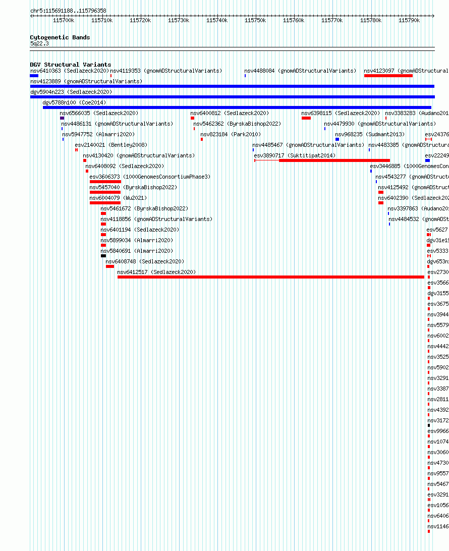The image size is (449, 551).
Task: Click the nsv6412517 long red variant bar
Action: (x=271, y=277)
